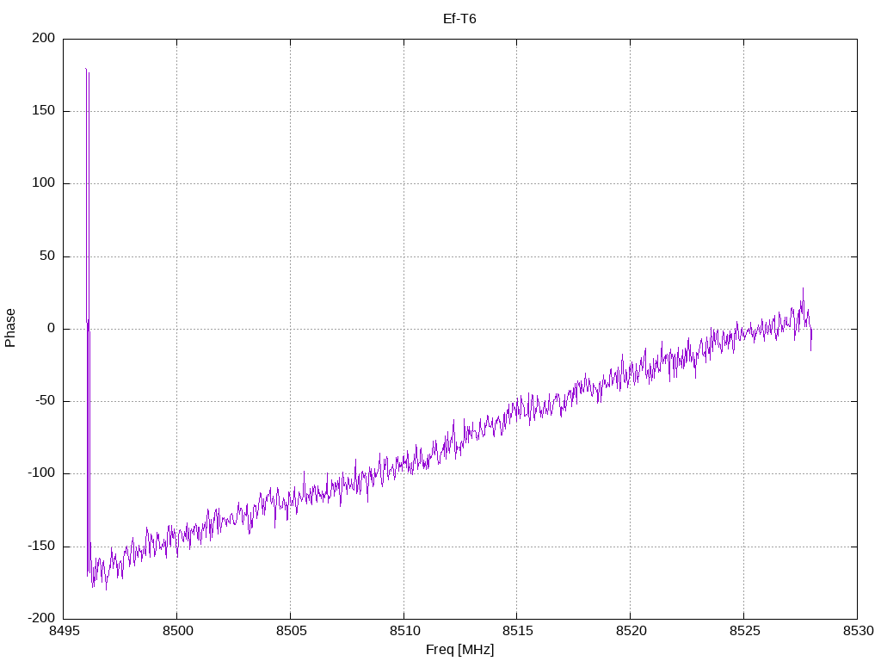Select the Phase y-axis label
Image resolution: width=881 pixels, height=661 pixels.
point(10,328)
